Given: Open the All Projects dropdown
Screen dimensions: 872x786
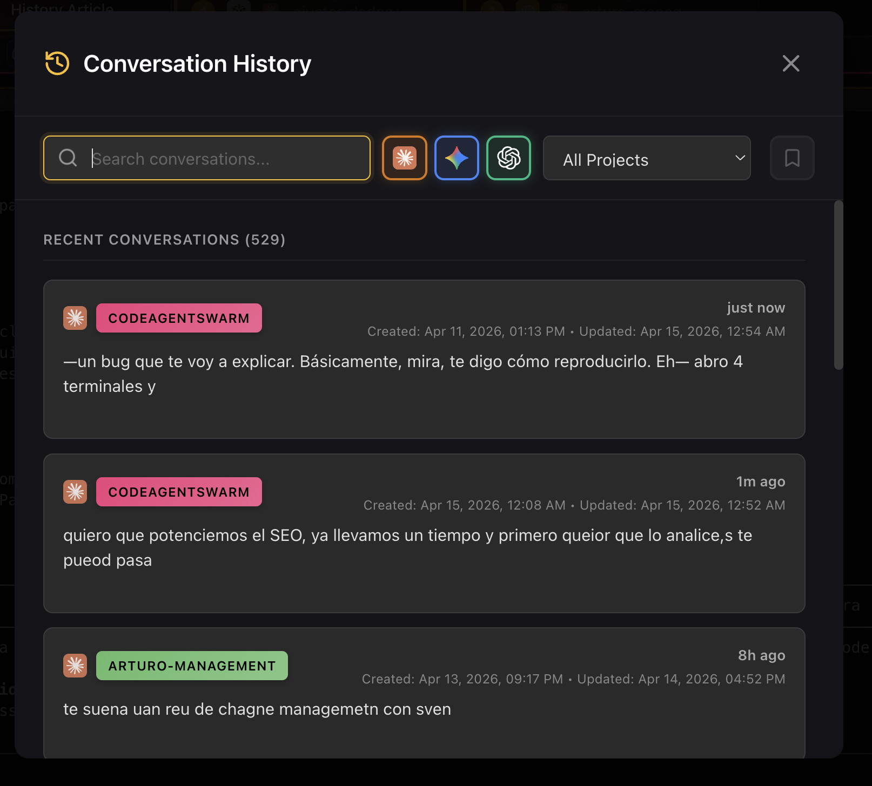Looking at the screenshot, I should tap(646, 158).
